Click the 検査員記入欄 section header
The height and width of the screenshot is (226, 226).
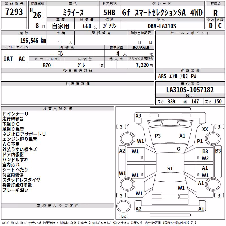click(58, 109)
